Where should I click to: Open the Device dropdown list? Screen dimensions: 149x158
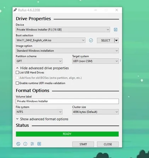click(63, 30)
